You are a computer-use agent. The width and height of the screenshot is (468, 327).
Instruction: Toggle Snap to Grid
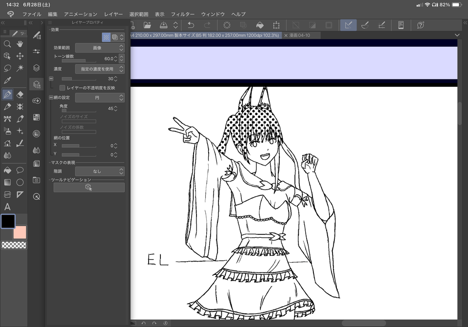(x=382, y=25)
